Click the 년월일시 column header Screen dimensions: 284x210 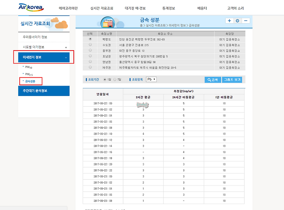point(103,94)
